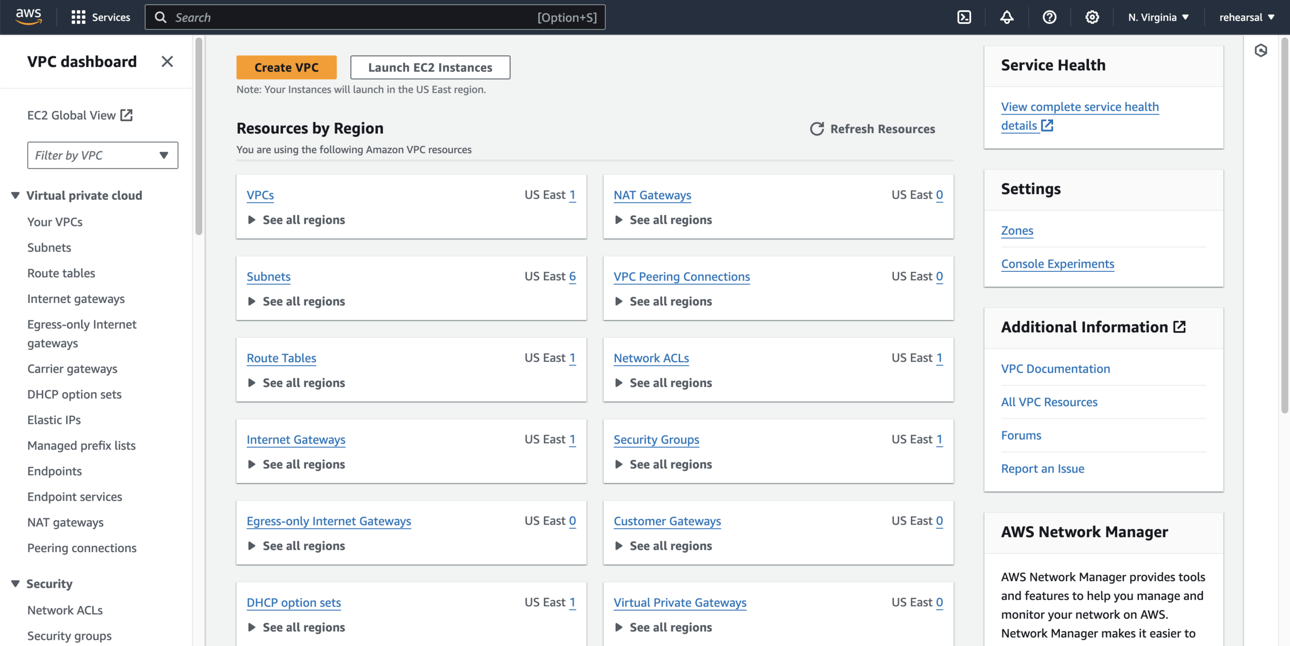Click the Refresh Resources icon
Viewport: 1290px width, 646px height.
point(817,129)
